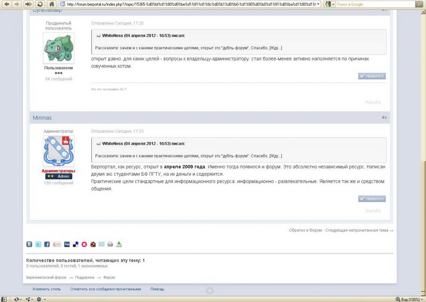Click the Google search input field

tap(375, 4)
